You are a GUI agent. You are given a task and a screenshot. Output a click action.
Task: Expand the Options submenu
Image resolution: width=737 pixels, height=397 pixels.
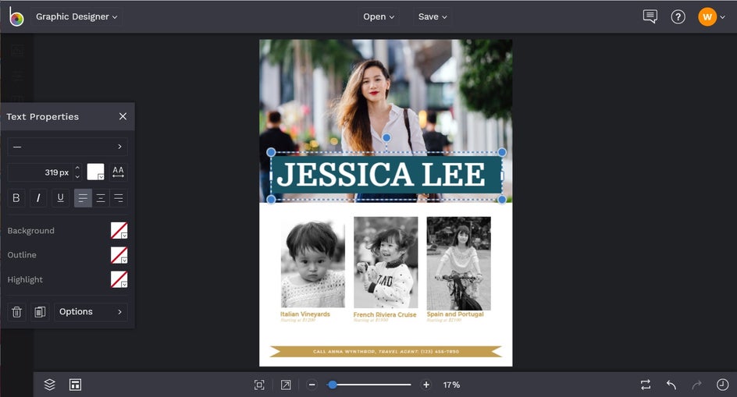click(x=91, y=311)
